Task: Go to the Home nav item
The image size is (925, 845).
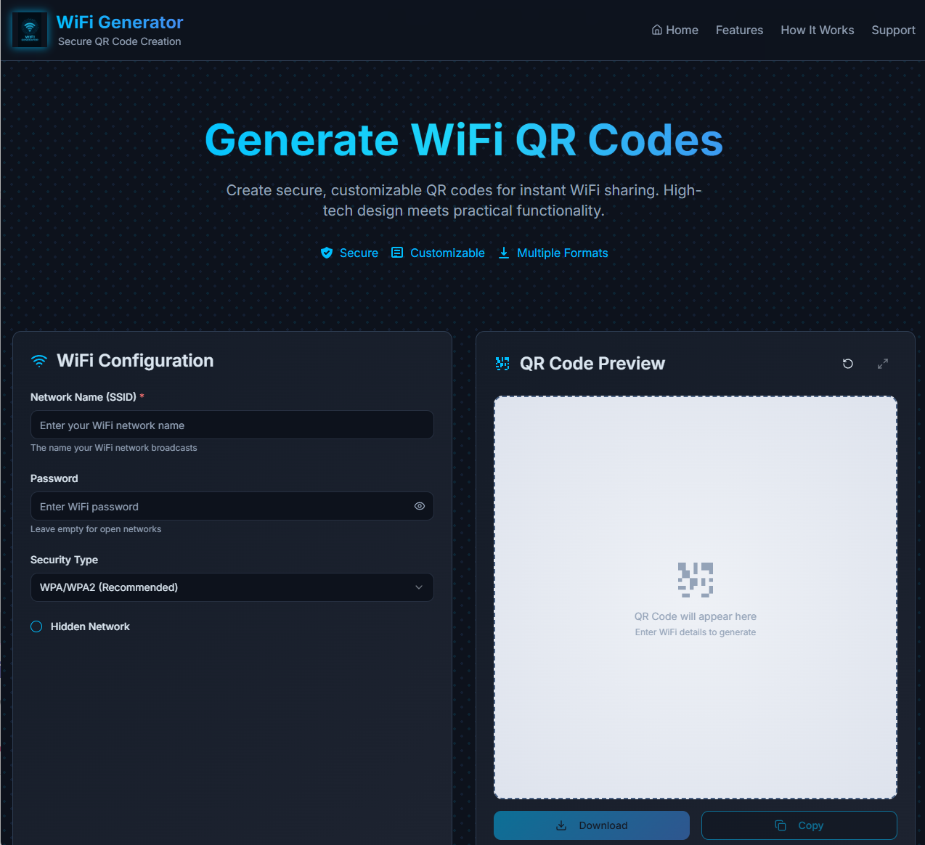Action: click(x=675, y=30)
